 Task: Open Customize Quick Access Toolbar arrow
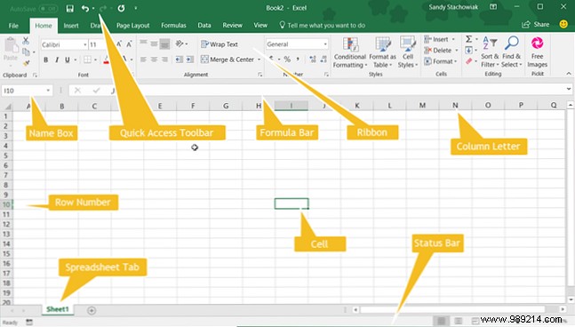136,8
